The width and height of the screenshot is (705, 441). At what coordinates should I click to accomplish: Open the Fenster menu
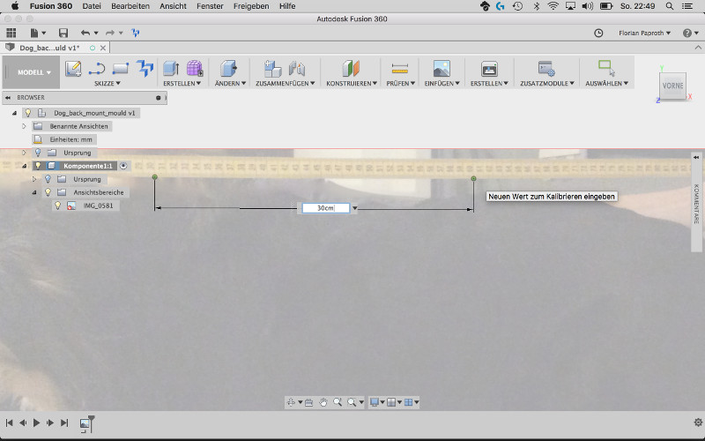208,6
